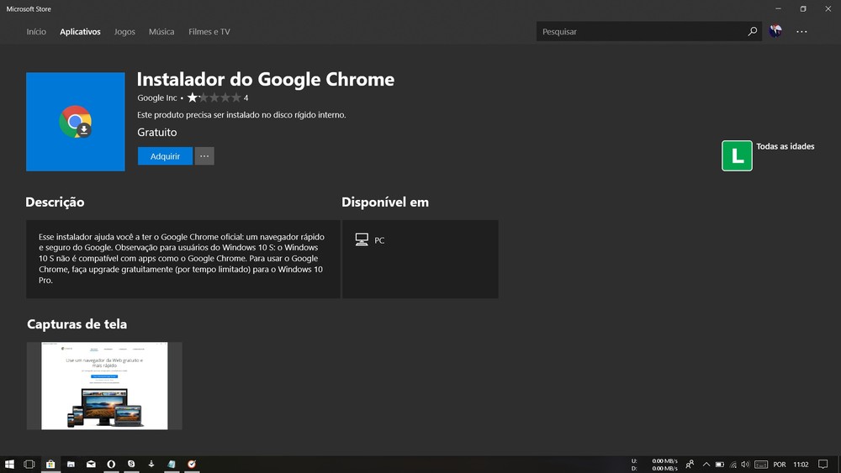Click the Gratuito price text
Screen dimensions: 841x473
tap(156, 132)
